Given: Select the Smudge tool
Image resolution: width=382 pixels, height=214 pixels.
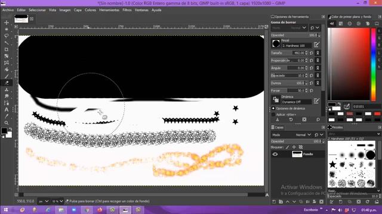Looking at the screenshot, I should (x=7, y=96).
